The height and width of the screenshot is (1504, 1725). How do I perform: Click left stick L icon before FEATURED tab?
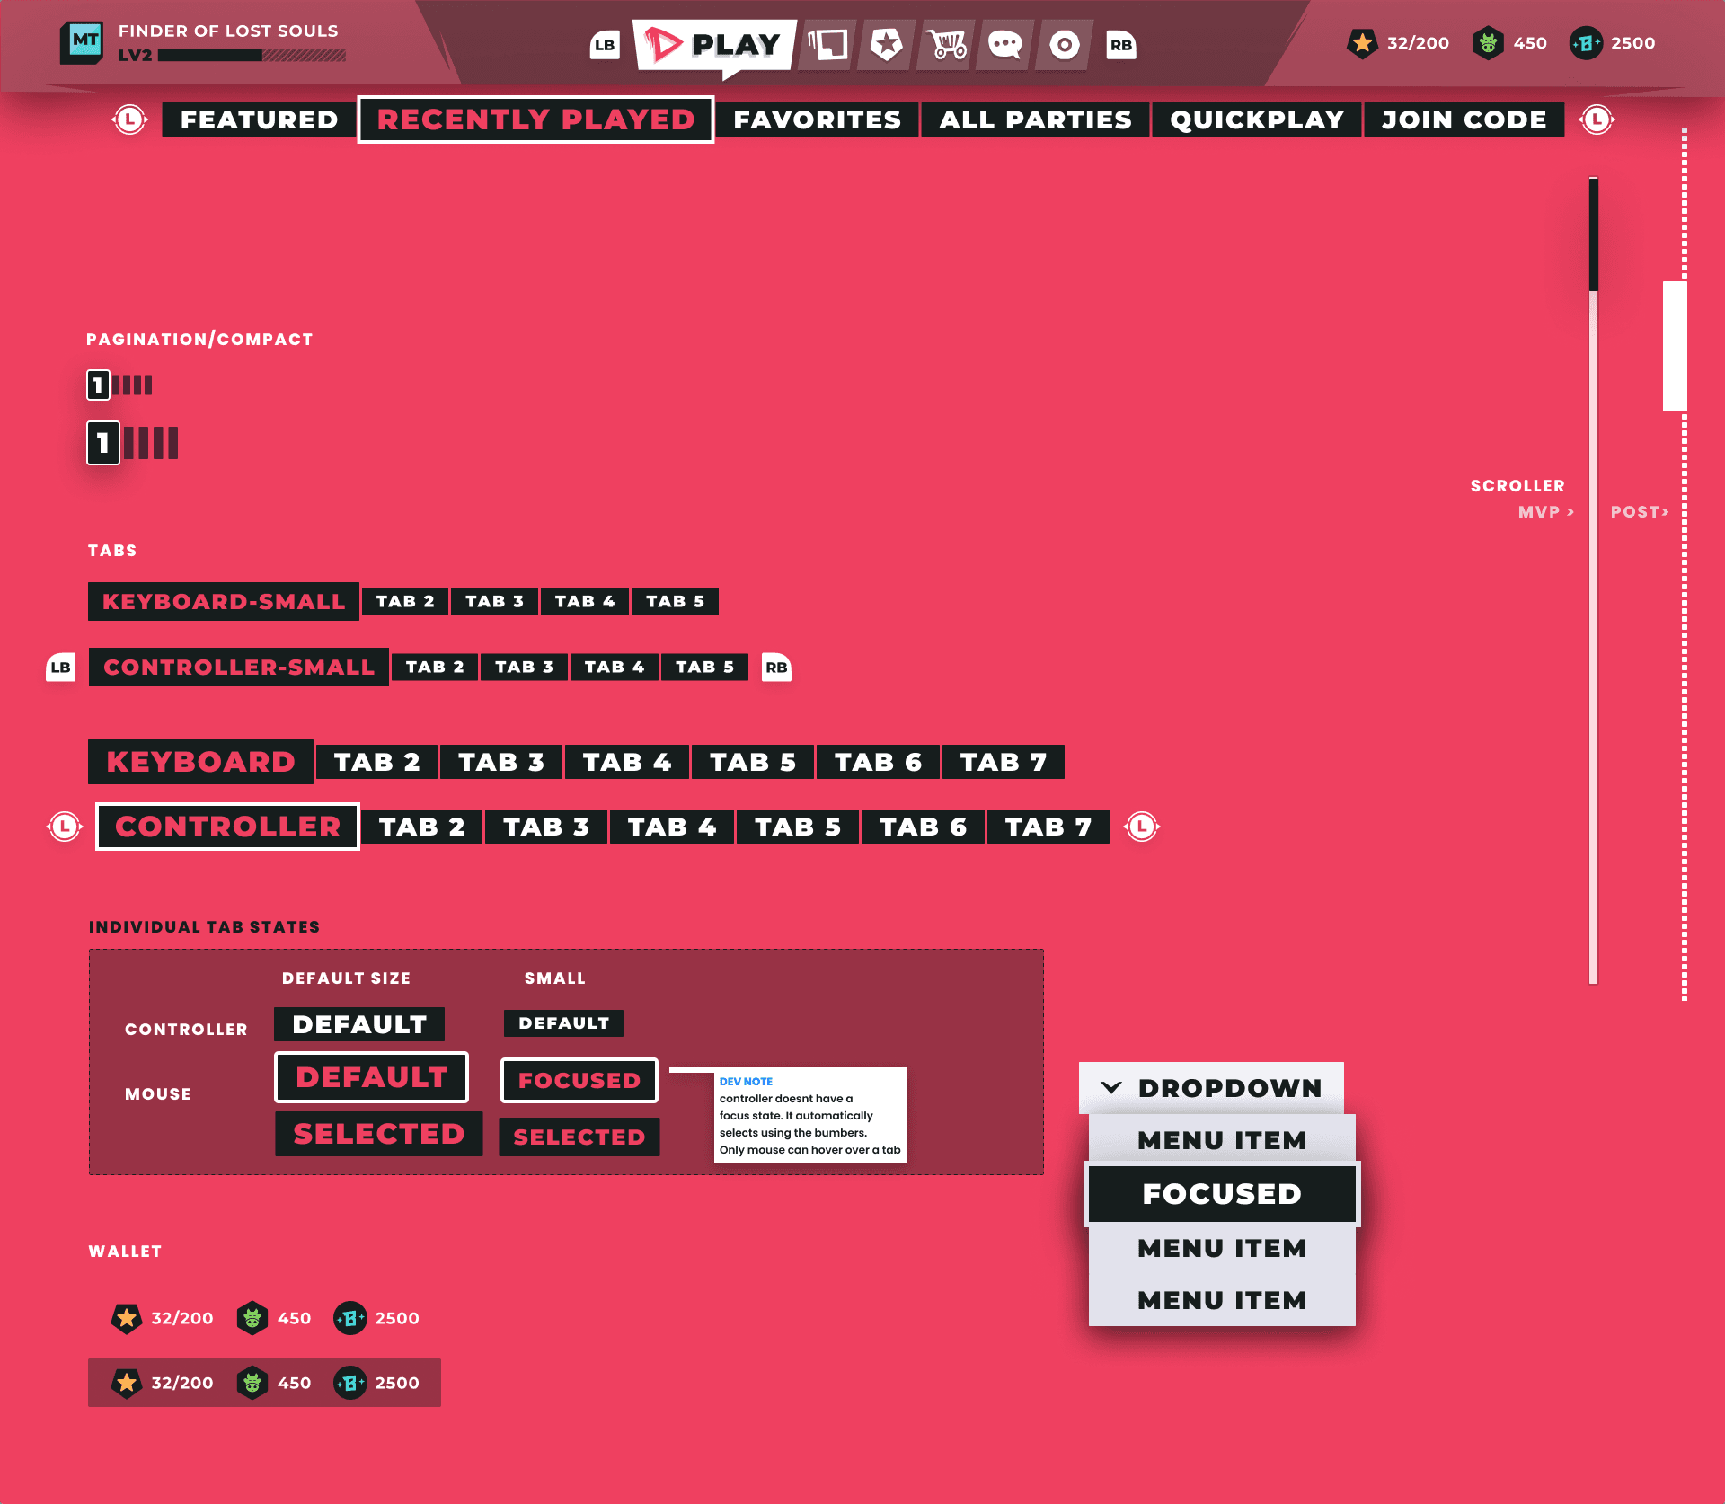(130, 119)
